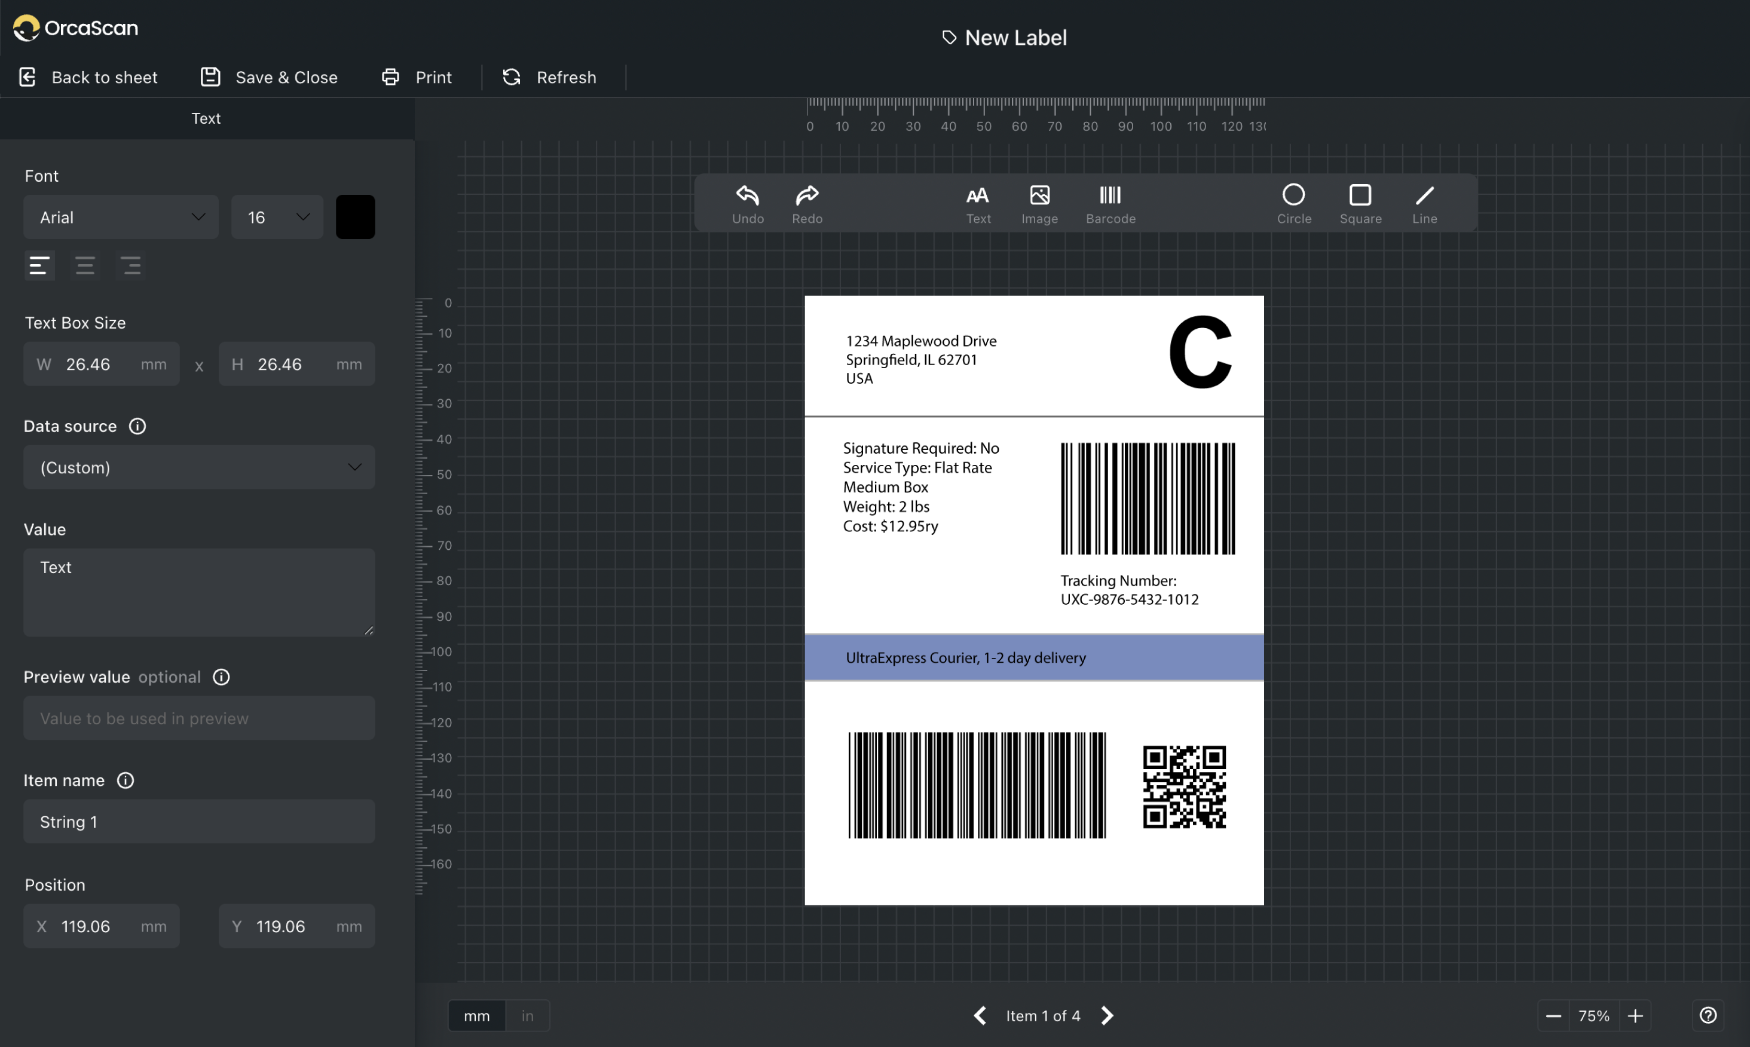Screen dimensions: 1750x1047
Task: Add an Image element
Action: click(1039, 204)
